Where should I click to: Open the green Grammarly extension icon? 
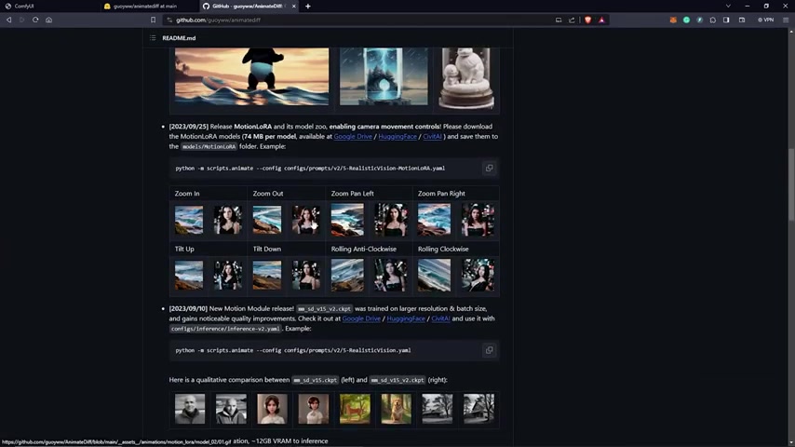(x=686, y=20)
